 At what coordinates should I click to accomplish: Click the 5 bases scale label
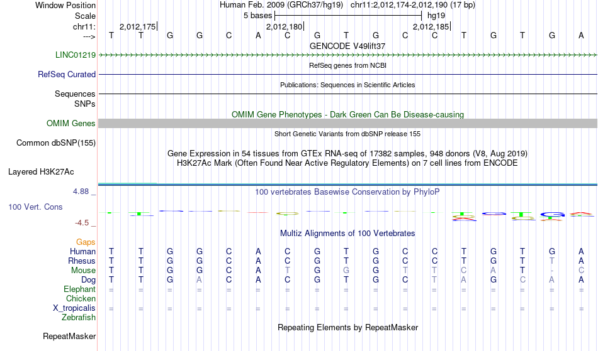[x=258, y=16]
